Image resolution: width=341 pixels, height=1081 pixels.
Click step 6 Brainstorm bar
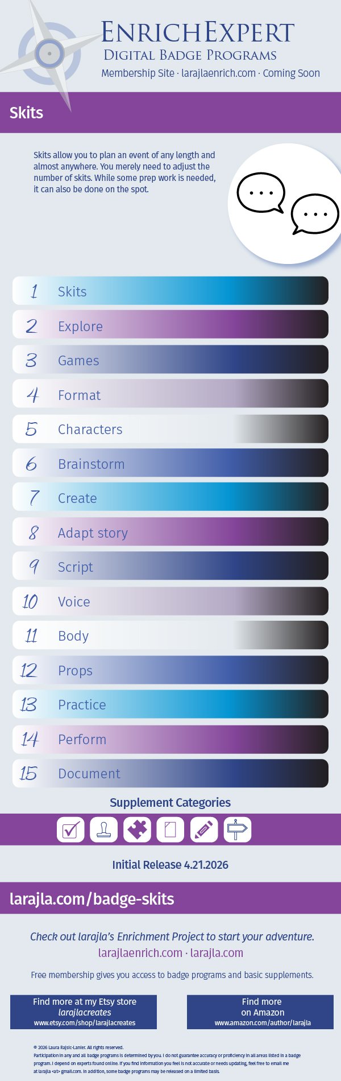(170, 463)
